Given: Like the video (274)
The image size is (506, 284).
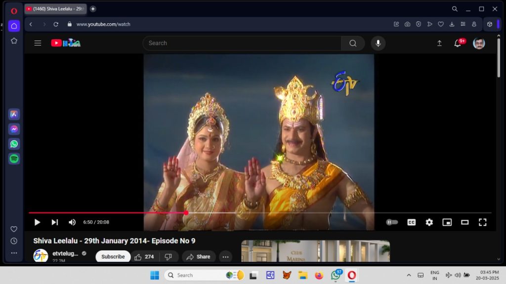Looking at the screenshot, I should pyautogui.click(x=144, y=256).
